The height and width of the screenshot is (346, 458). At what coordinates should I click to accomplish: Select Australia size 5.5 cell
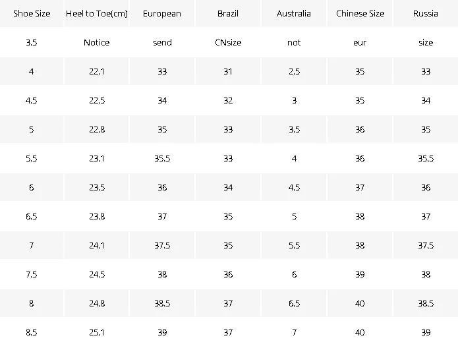293,245
